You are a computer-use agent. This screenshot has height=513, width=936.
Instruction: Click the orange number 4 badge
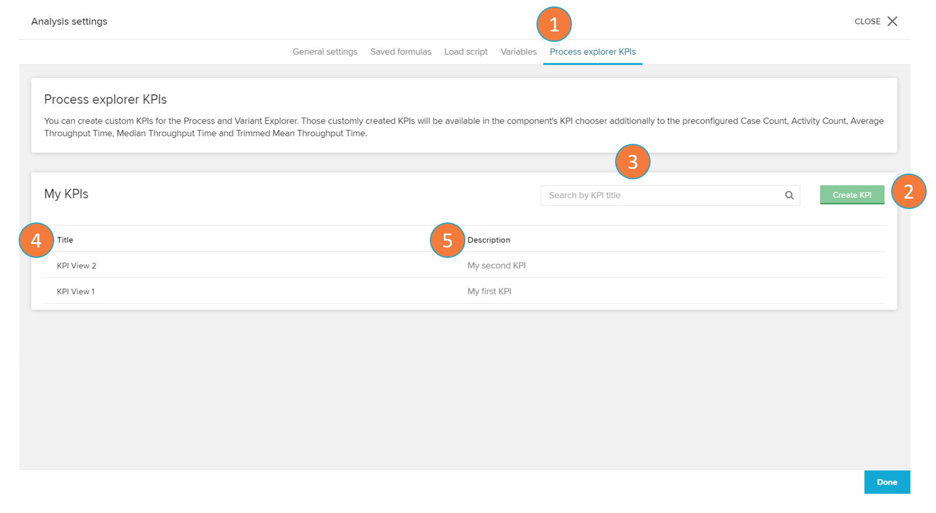coord(36,240)
